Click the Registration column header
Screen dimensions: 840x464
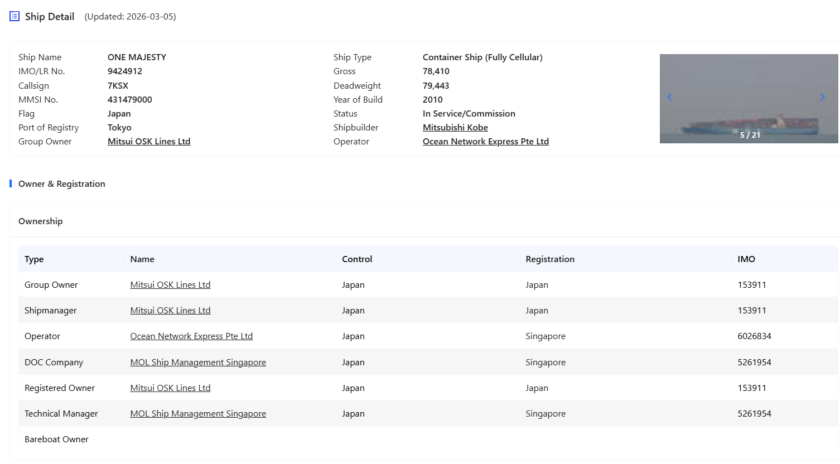point(549,259)
